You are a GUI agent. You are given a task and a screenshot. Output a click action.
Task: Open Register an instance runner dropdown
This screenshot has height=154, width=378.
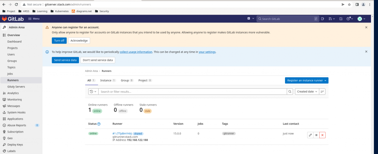point(306,81)
